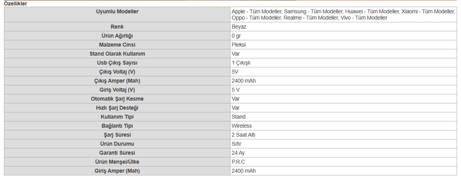
Task: Click the Bağlantı Tipi value Wireless
Action: (x=242, y=126)
